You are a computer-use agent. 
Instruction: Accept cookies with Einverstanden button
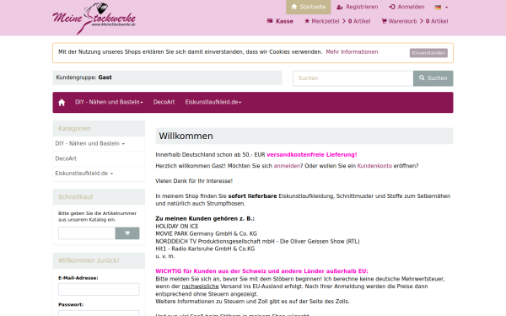[428, 53]
